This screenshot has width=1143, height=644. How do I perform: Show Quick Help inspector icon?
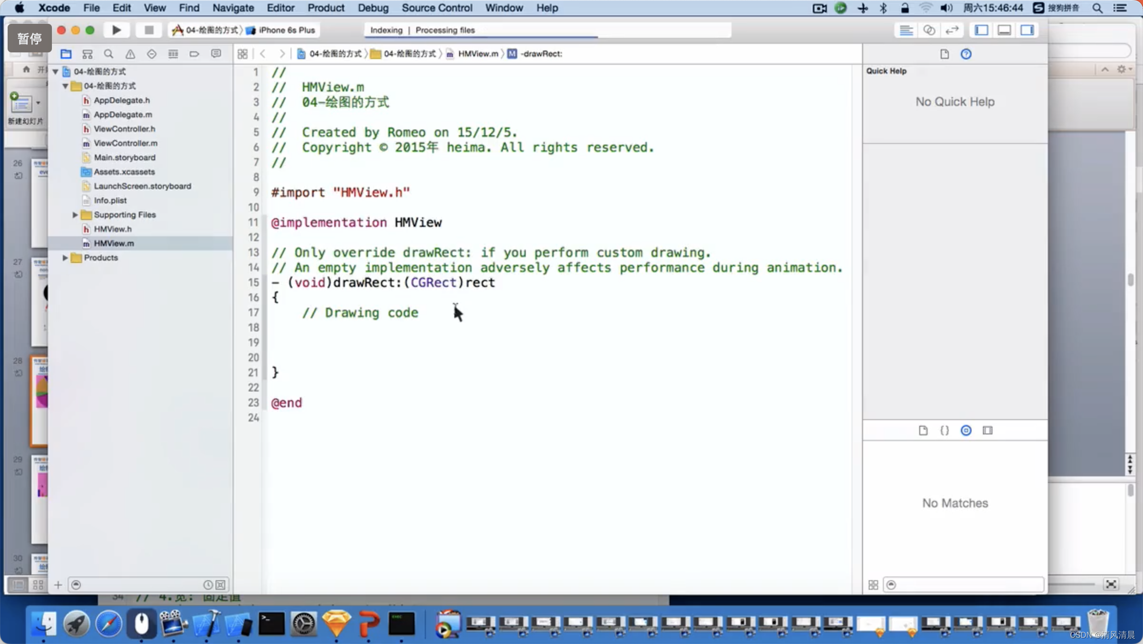coord(966,54)
